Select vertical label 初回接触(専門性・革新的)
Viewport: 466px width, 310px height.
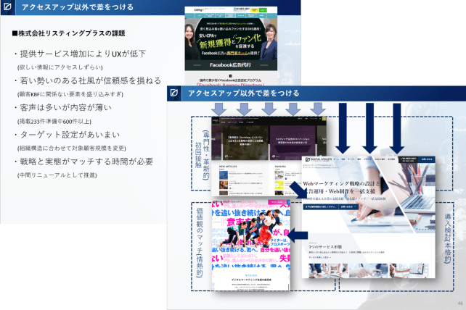pyautogui.click(x=203, y=154)
